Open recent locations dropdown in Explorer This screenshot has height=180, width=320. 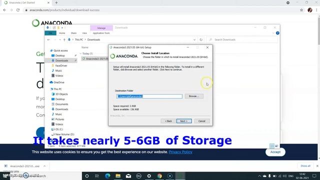coord(60,39)
